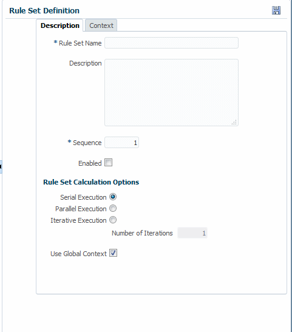Click inside the Description text area
This screenshot has width=292, height=332.
(x=171, y=92)
